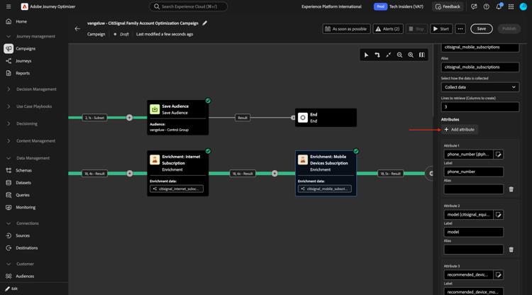The width and height of the screenshot is (532, 295).
Task: Add activity after the 18, 6s - Result transition
Action: 275,174
